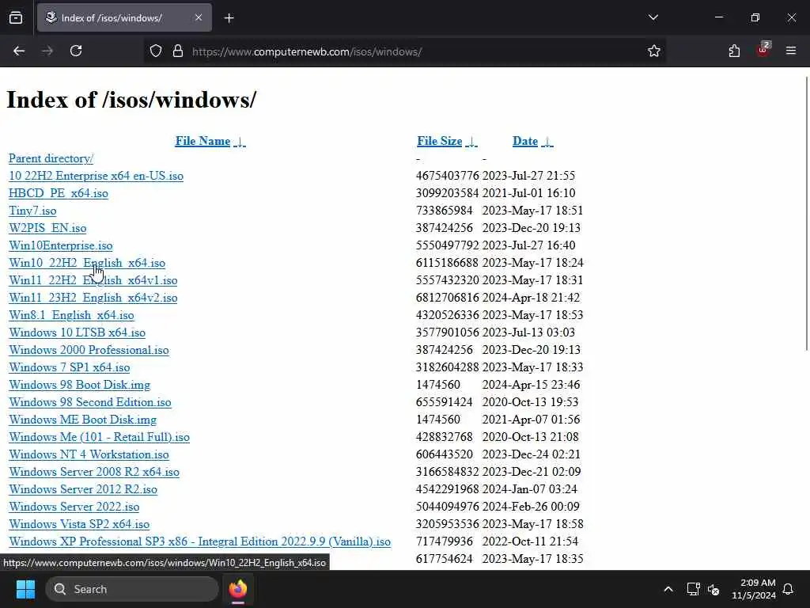
Task: Download Windows NT 4 Workstation.iso
Action: click(89, 454)
